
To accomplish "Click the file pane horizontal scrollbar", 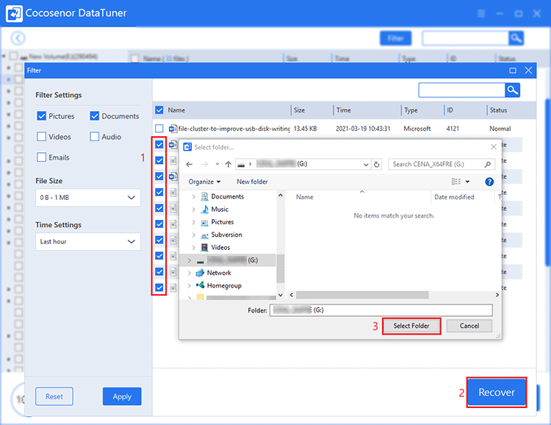I will point(362,295).
